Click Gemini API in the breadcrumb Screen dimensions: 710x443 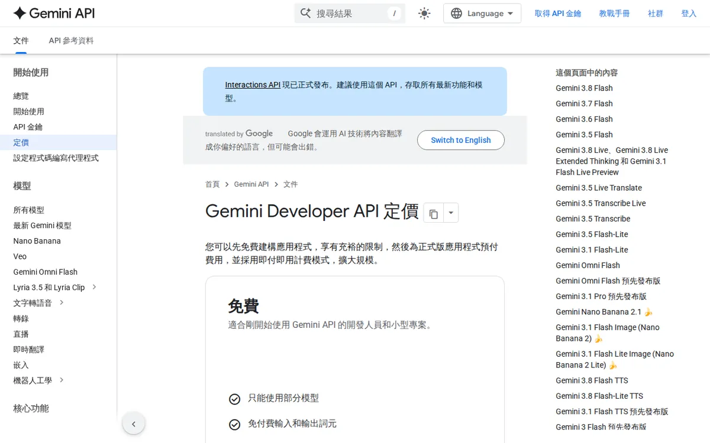coord(251,184)
